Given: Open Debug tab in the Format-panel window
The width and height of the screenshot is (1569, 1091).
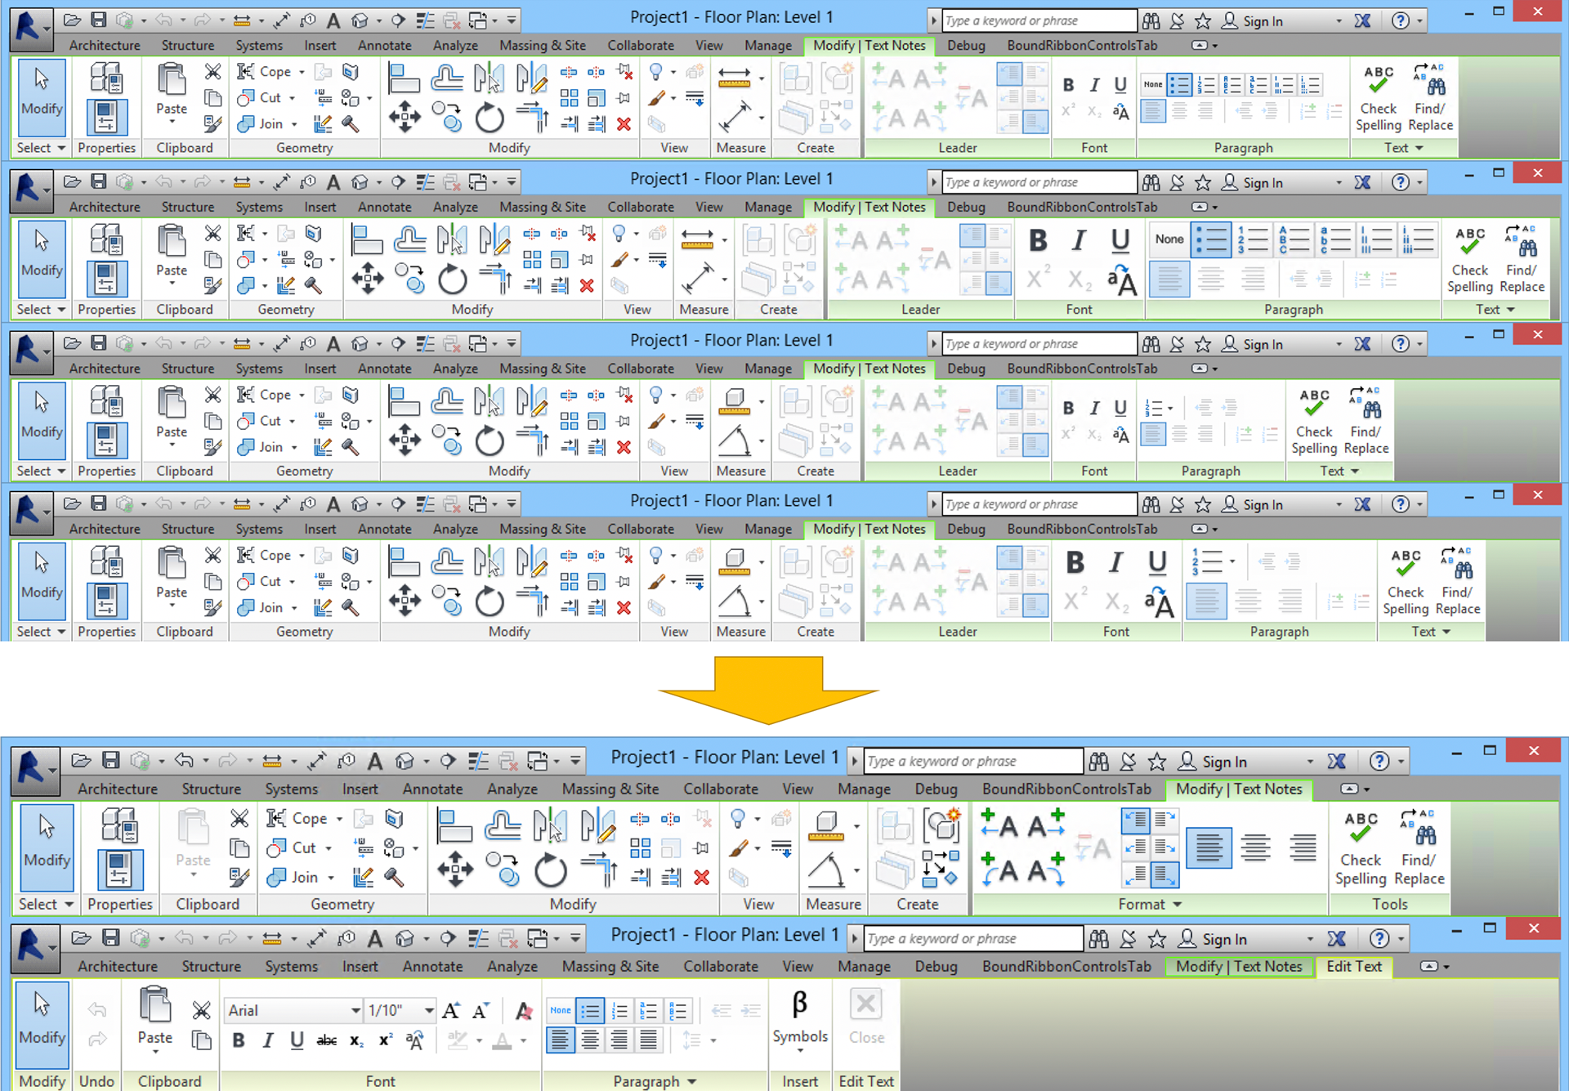Looking at the screenshot, I should 936,789.
